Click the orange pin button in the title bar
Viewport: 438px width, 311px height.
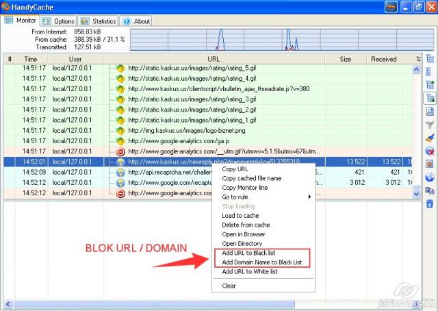pyautogui.click(x=391, y=7)
